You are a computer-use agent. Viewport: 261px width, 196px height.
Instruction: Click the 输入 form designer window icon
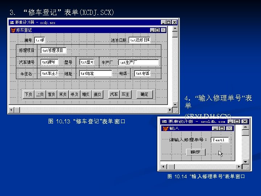pos(164,122)
